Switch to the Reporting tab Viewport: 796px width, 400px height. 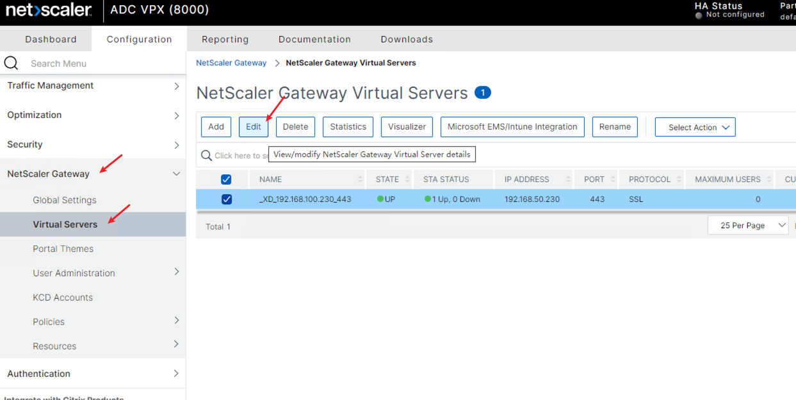[x=225, y=39]
